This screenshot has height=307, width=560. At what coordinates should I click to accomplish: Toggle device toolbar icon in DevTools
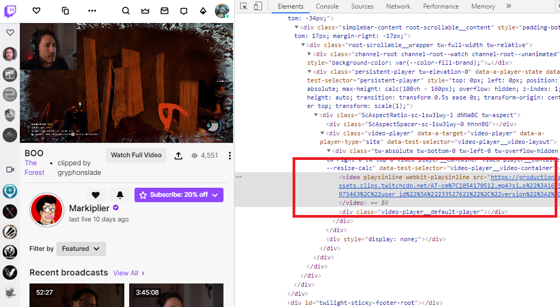(x=258, y=6)
